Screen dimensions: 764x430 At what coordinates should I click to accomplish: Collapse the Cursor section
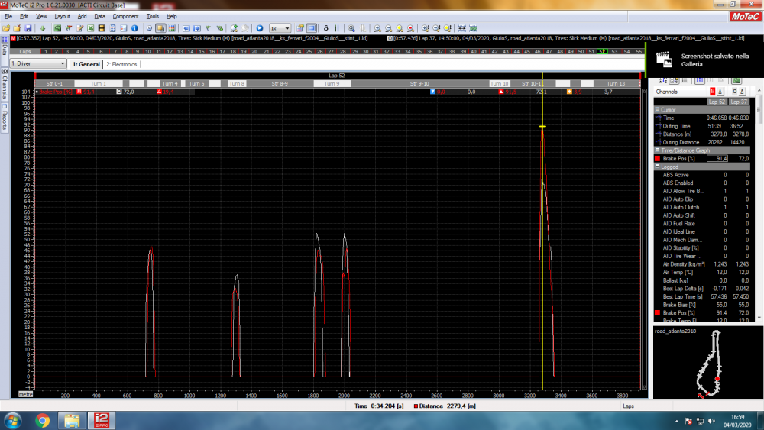click(x=657, y=109)
